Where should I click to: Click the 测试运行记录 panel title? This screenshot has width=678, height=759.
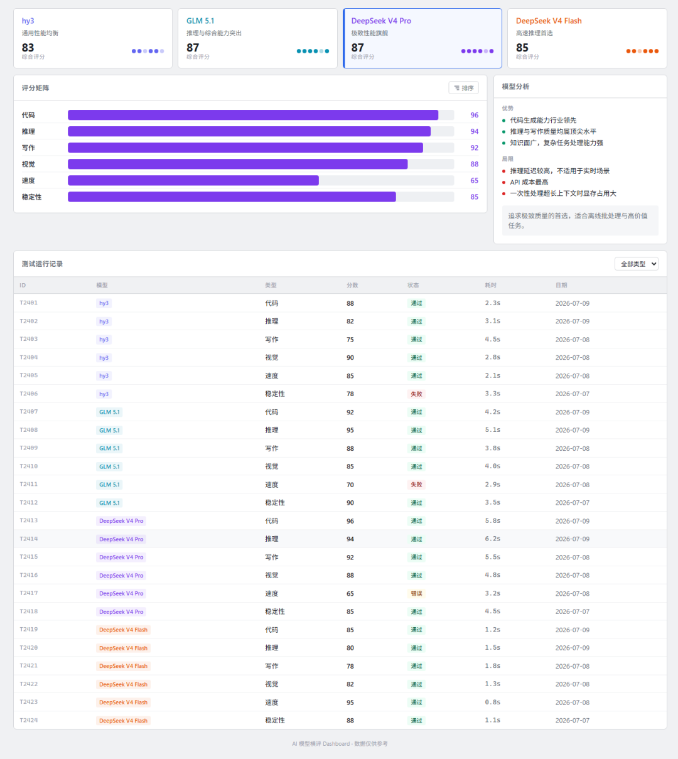tap(42, 264)
